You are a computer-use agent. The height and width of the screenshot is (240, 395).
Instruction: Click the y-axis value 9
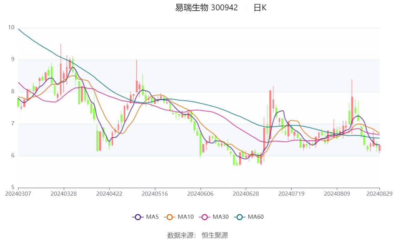click(x=13, y=59)
